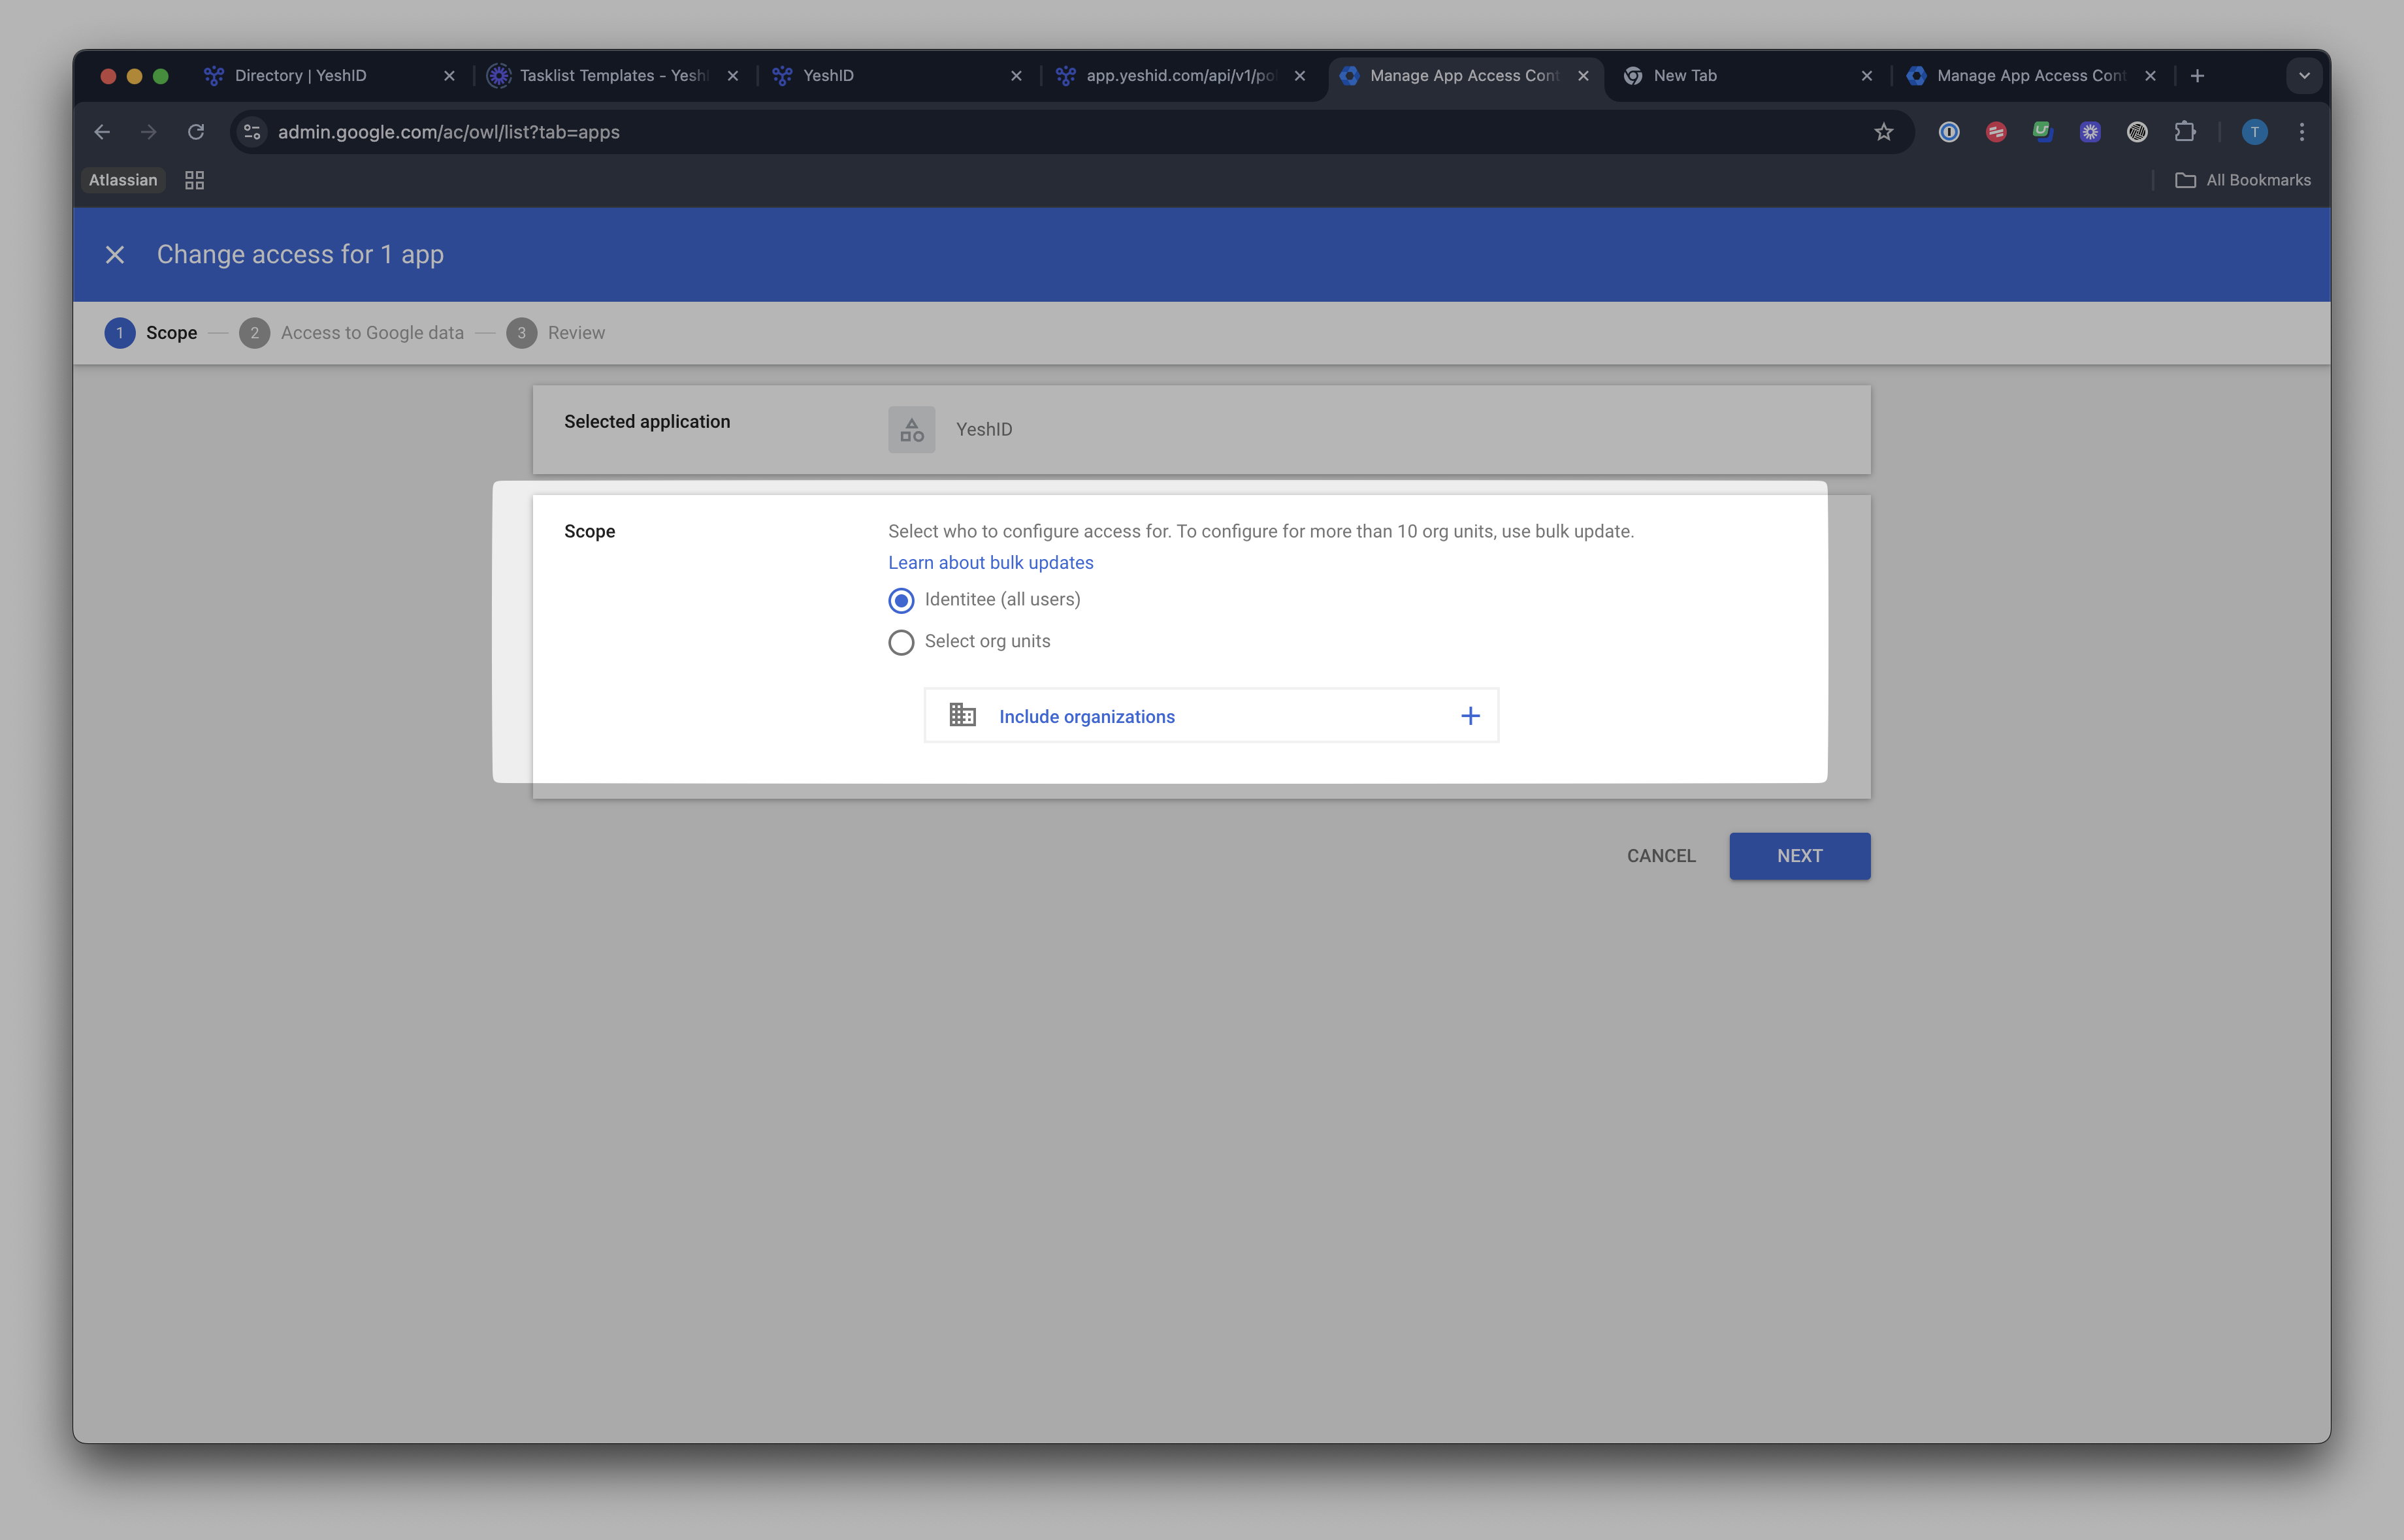Open the Chrome extensions puzzle icon
The height and width of the screenshot is (1540, 2404).
click(2185, 132)
